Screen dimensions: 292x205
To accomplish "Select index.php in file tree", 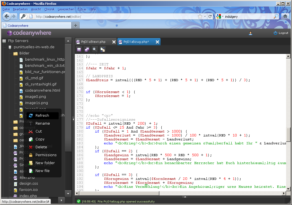I will [28, 196].
